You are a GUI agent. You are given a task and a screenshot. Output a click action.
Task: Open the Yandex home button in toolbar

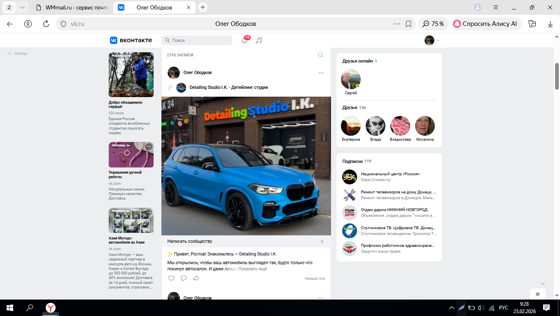(28, 24)
